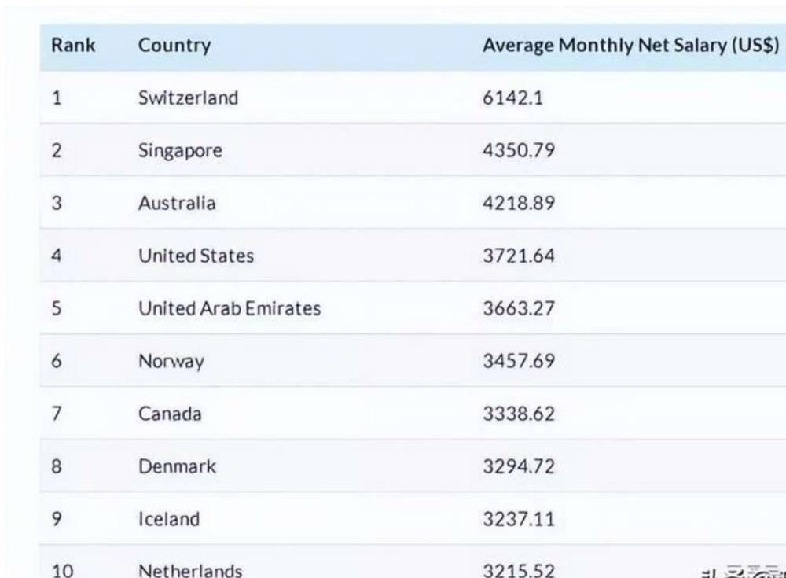786x578 pixels.
Task: Click the Netherlands country cell
Action: (x=190, y=570)
